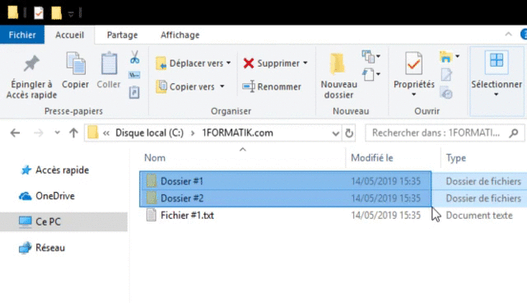Click the copy path icon below scissors
This screenshot has width=527, height=303.
point(134,75)
